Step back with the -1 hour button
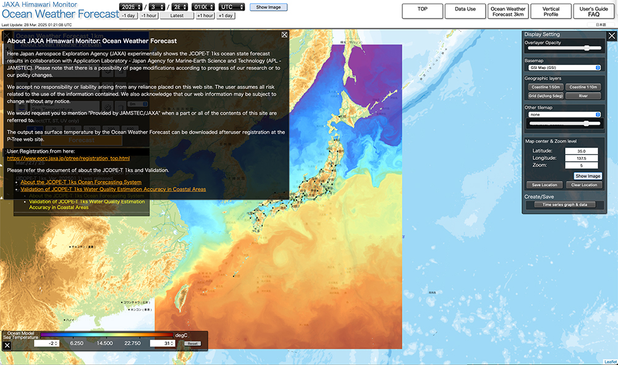This screenshot has width=618, height=365. coord(149,16)
